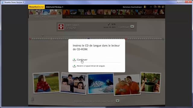Image resolution: width=193 pixels, height=108 pixels.
Task: Open the photo of girl in red sweater
Action: pyautogui.click(x=46, y=82)
